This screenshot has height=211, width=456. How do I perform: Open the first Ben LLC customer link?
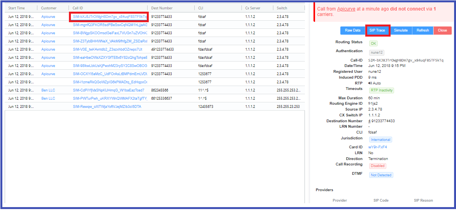pyautogui.click(x=48, y=90)
